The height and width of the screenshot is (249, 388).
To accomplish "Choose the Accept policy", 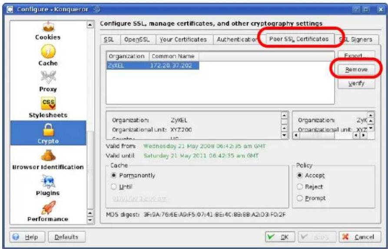I will [299, 175].
